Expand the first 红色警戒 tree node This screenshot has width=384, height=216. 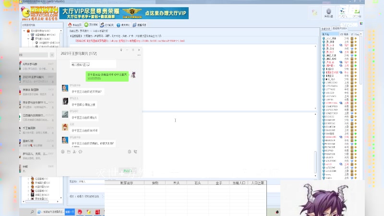click(x=28, y=179)
